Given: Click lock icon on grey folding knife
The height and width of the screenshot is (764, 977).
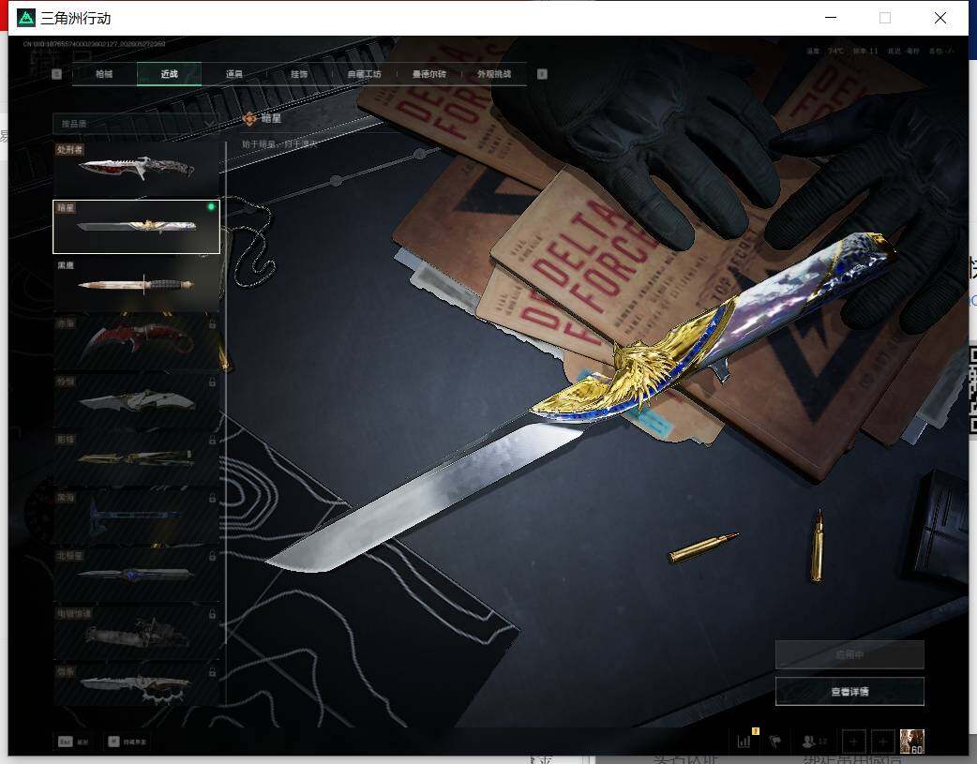Looking at the screenshot, I should [213, 382].
